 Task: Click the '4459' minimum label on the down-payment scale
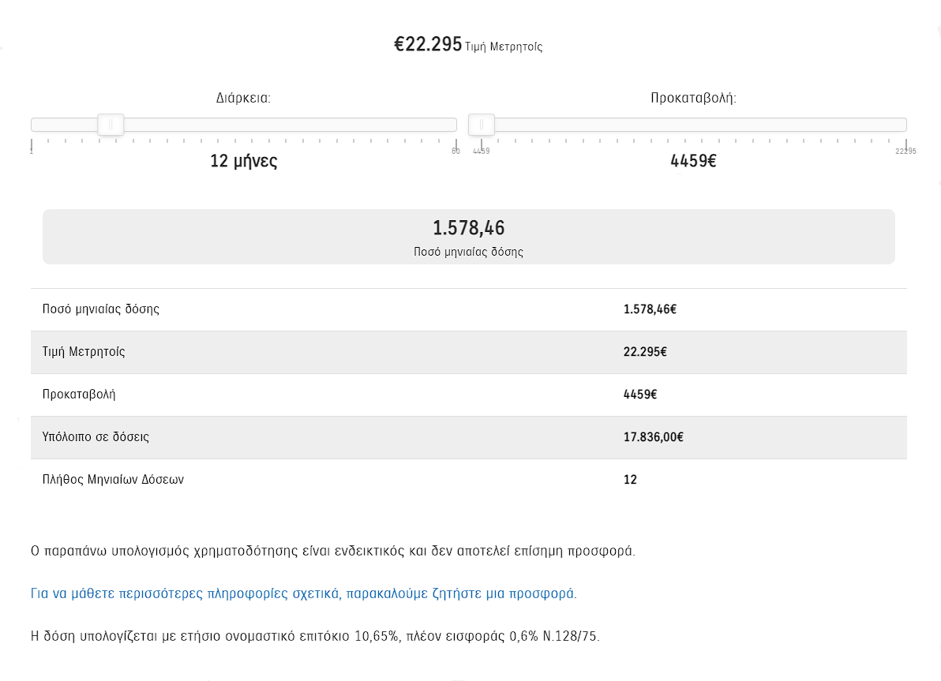click(482, 152)
